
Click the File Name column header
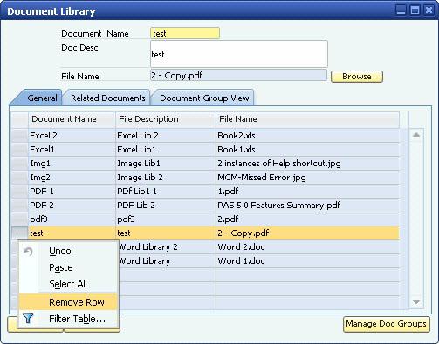307,119
